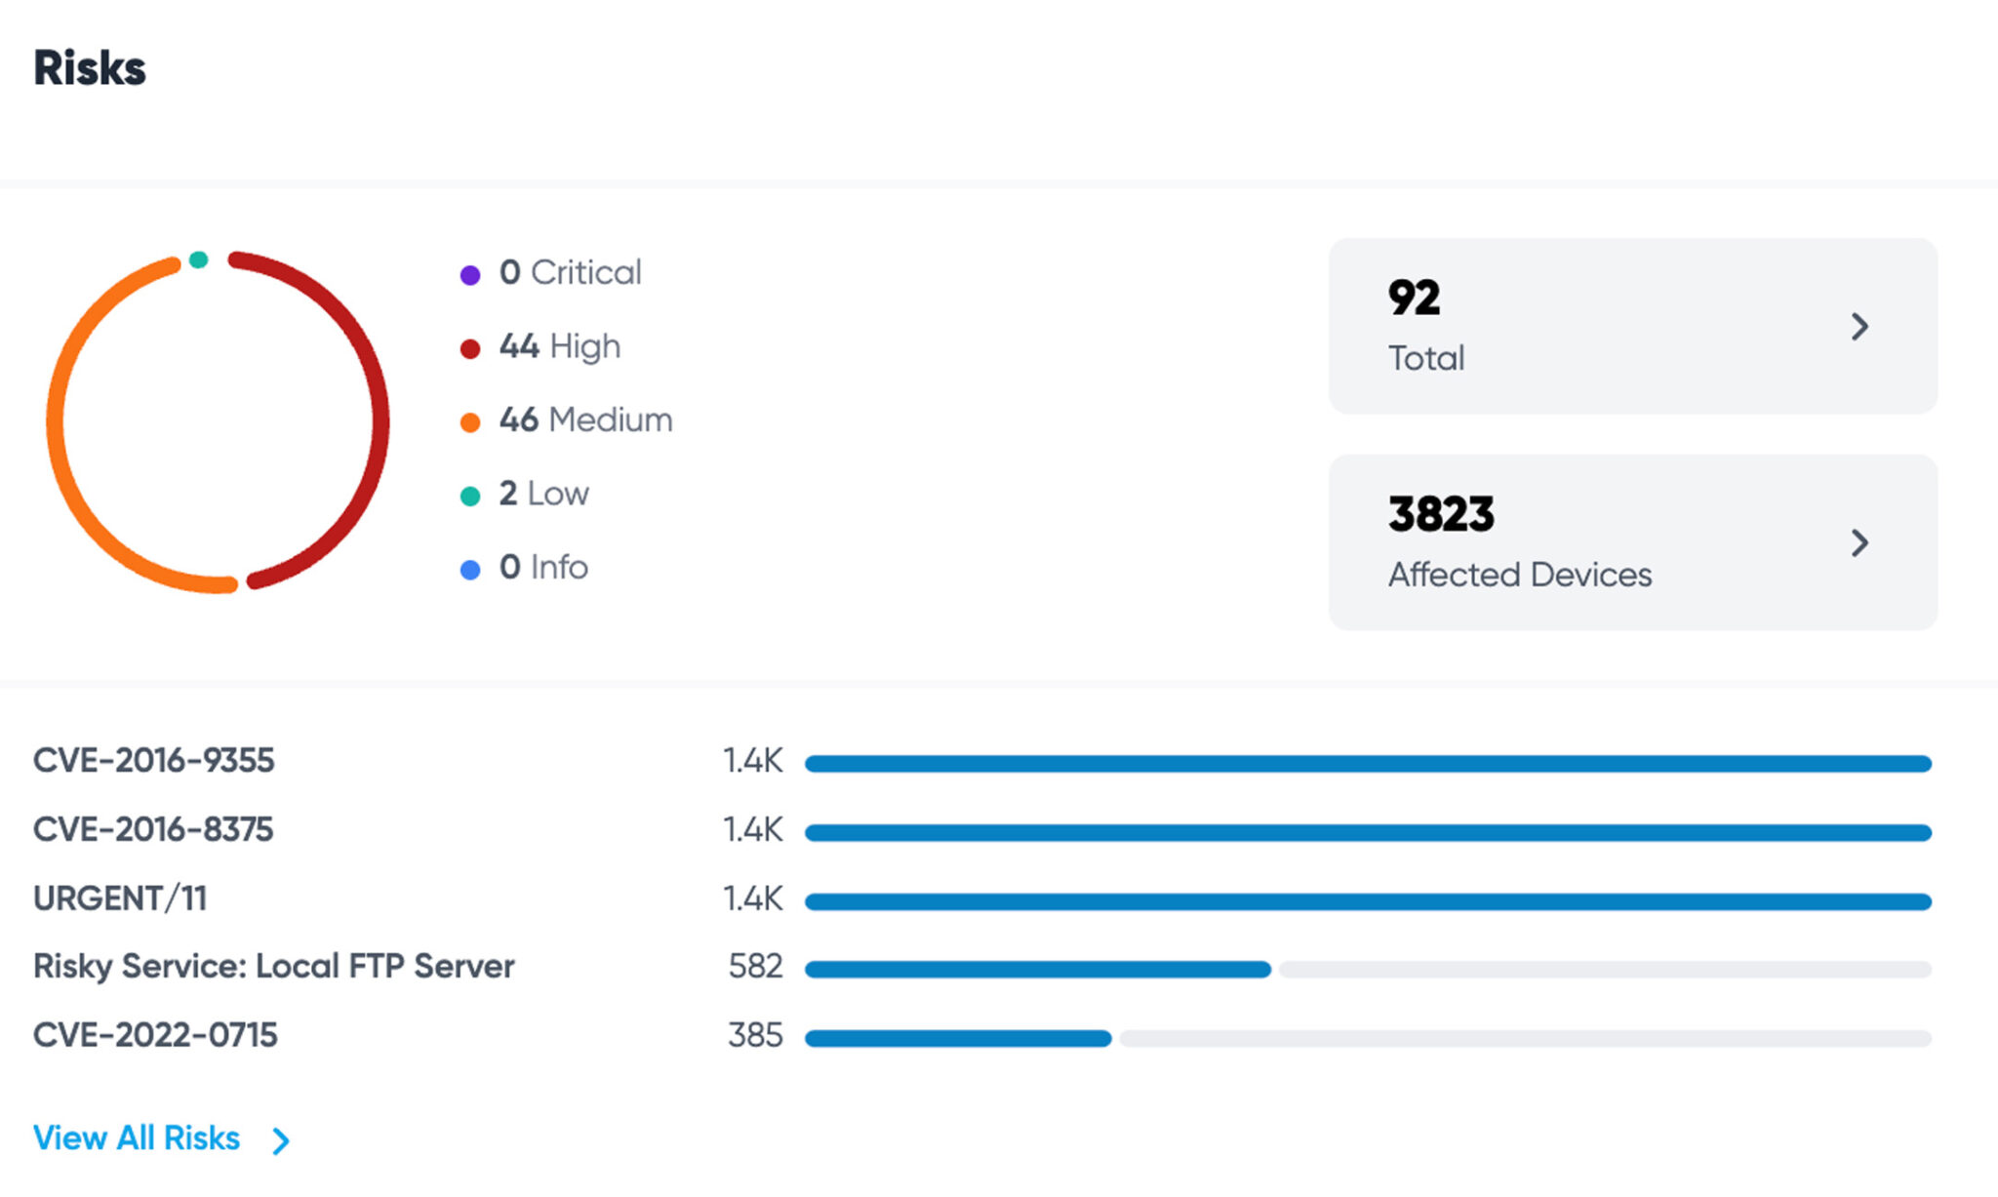The image size is (1998, 1197).
Task: Click the CVE-2016-9355 progress bar
Action: 1368,764
